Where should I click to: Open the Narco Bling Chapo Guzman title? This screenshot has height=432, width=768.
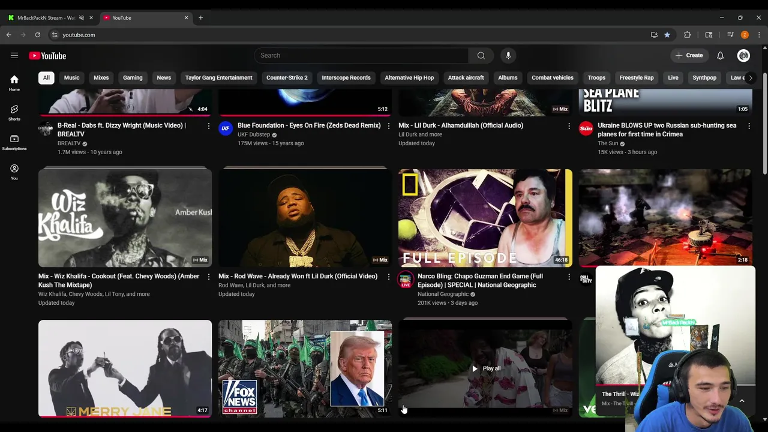pos(480,281)
